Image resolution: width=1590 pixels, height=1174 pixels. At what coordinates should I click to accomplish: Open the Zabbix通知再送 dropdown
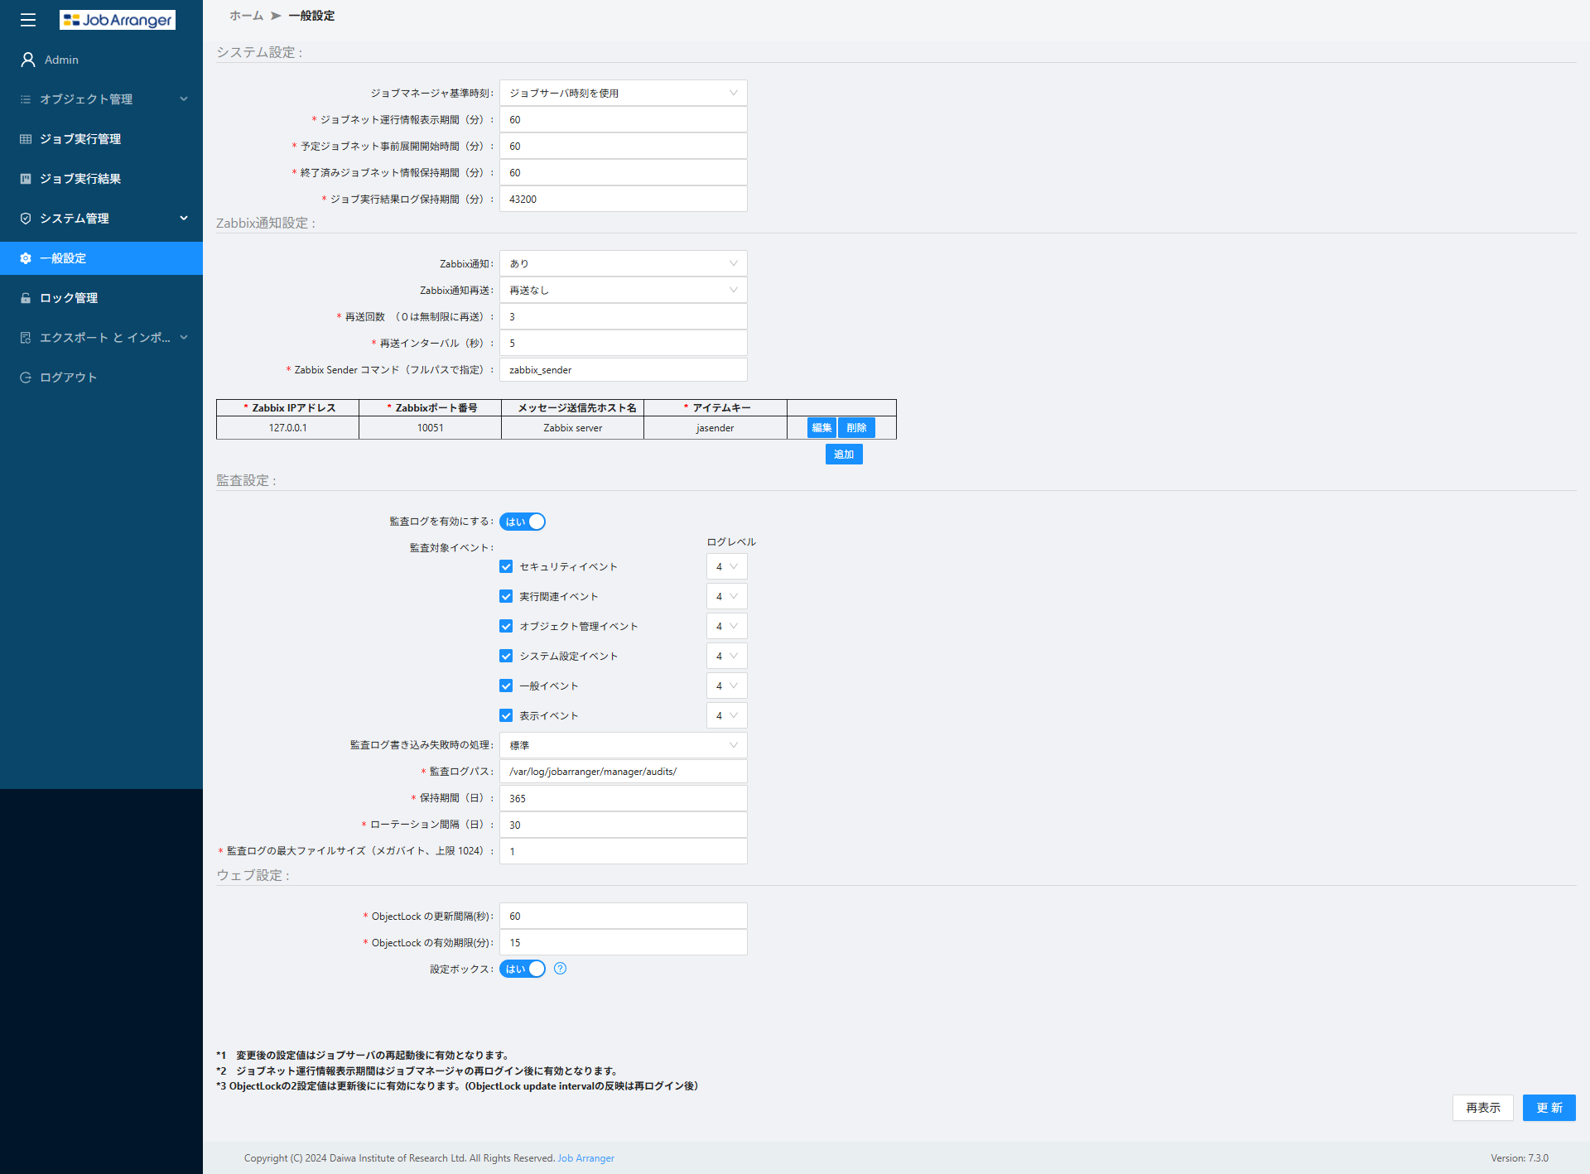624,290
